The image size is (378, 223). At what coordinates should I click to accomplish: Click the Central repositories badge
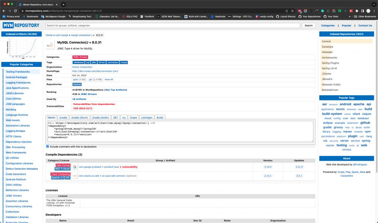point(77,84)
